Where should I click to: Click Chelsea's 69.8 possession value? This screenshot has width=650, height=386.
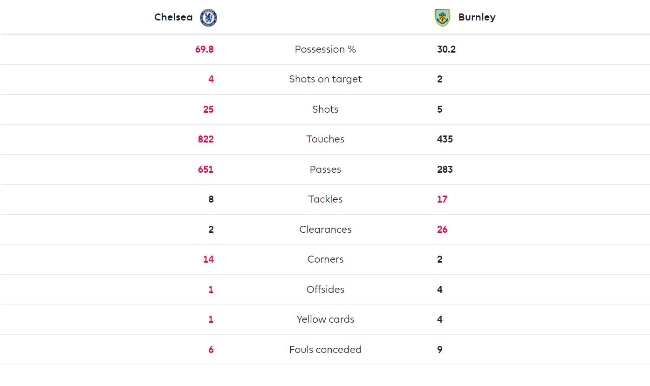(205, 49)
